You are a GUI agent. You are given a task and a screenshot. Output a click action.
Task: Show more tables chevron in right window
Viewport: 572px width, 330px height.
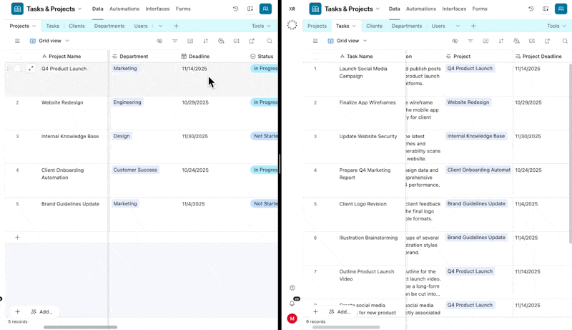pos(458,26)
